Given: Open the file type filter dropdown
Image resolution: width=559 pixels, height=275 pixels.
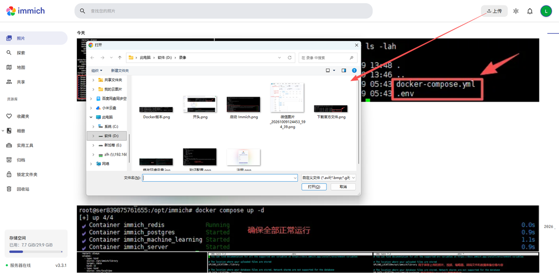Looking at the screenshot, I should [328, 177].
